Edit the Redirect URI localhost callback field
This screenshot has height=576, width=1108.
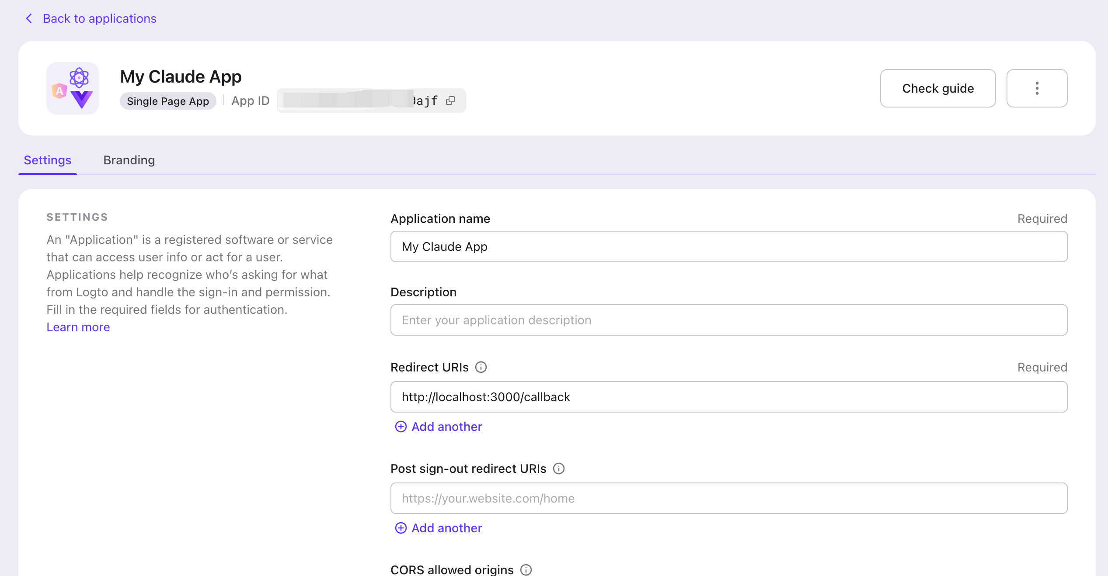[x=729, y=397]
